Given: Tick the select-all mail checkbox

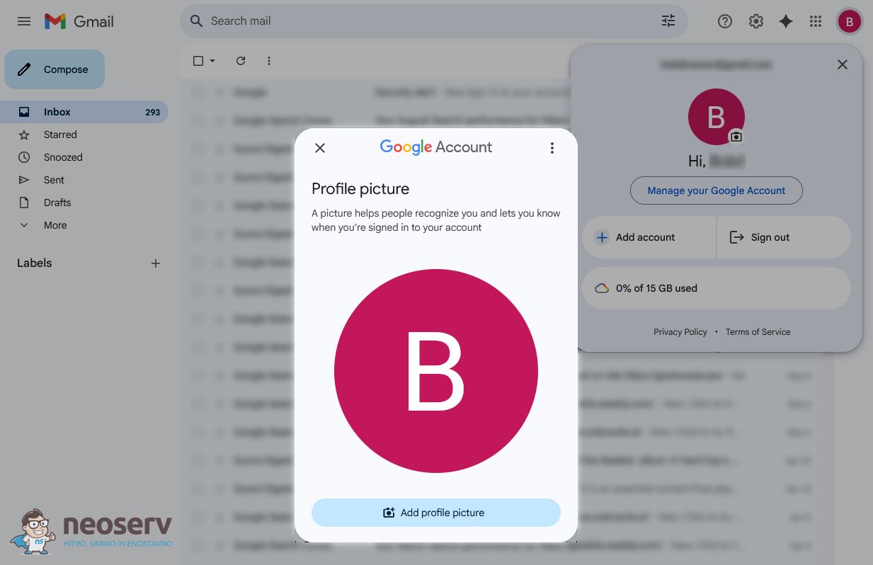Looking at the screenshot, I should coord(198,61).
